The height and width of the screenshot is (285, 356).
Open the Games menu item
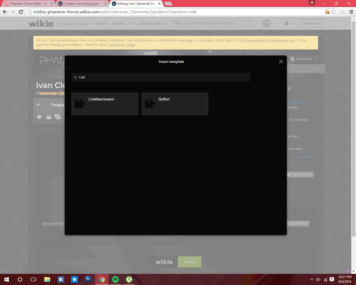[100, 23]
